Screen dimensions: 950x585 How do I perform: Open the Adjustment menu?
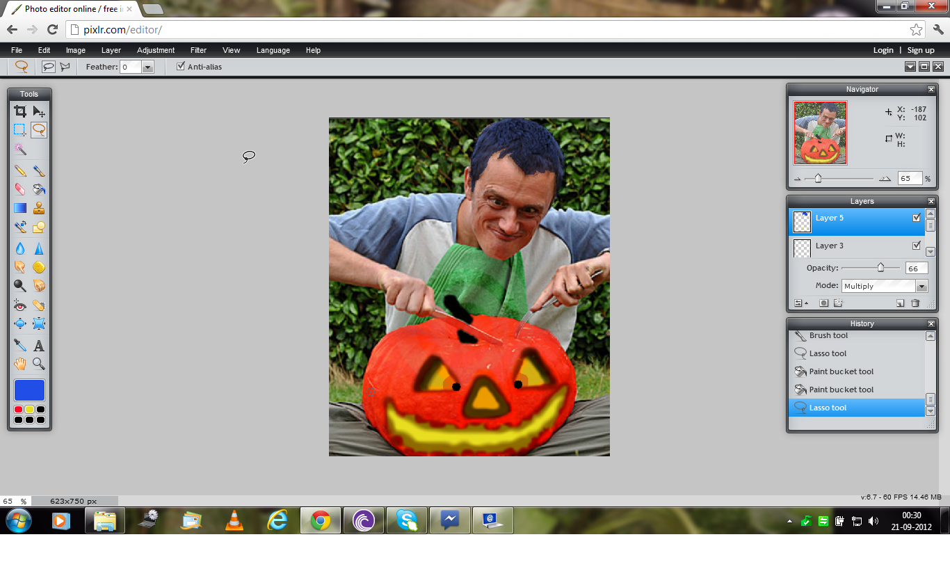156,50
